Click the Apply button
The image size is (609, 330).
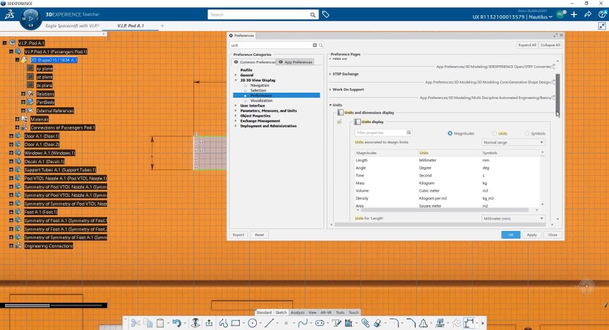[x=532, y=235]
